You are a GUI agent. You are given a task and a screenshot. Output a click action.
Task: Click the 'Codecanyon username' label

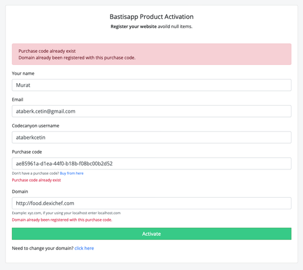36,126
